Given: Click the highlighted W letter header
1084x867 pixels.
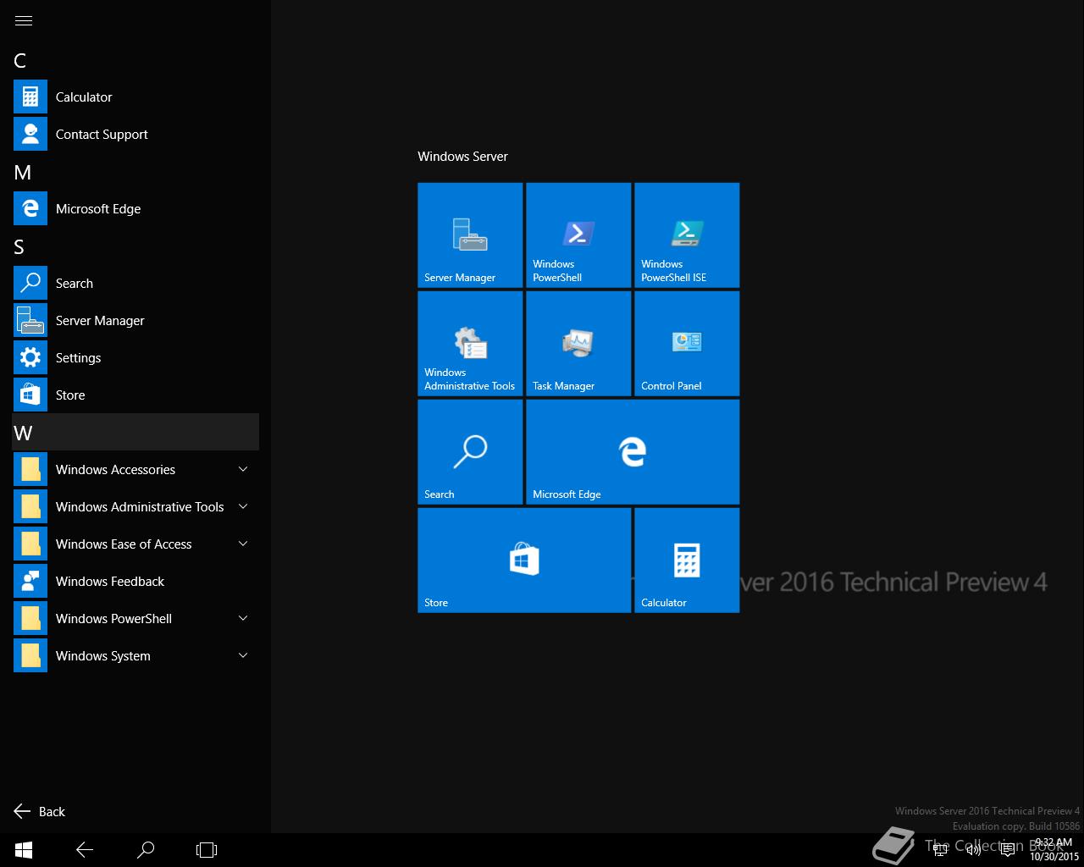Looking at the screenshot, I should point(135,433).
